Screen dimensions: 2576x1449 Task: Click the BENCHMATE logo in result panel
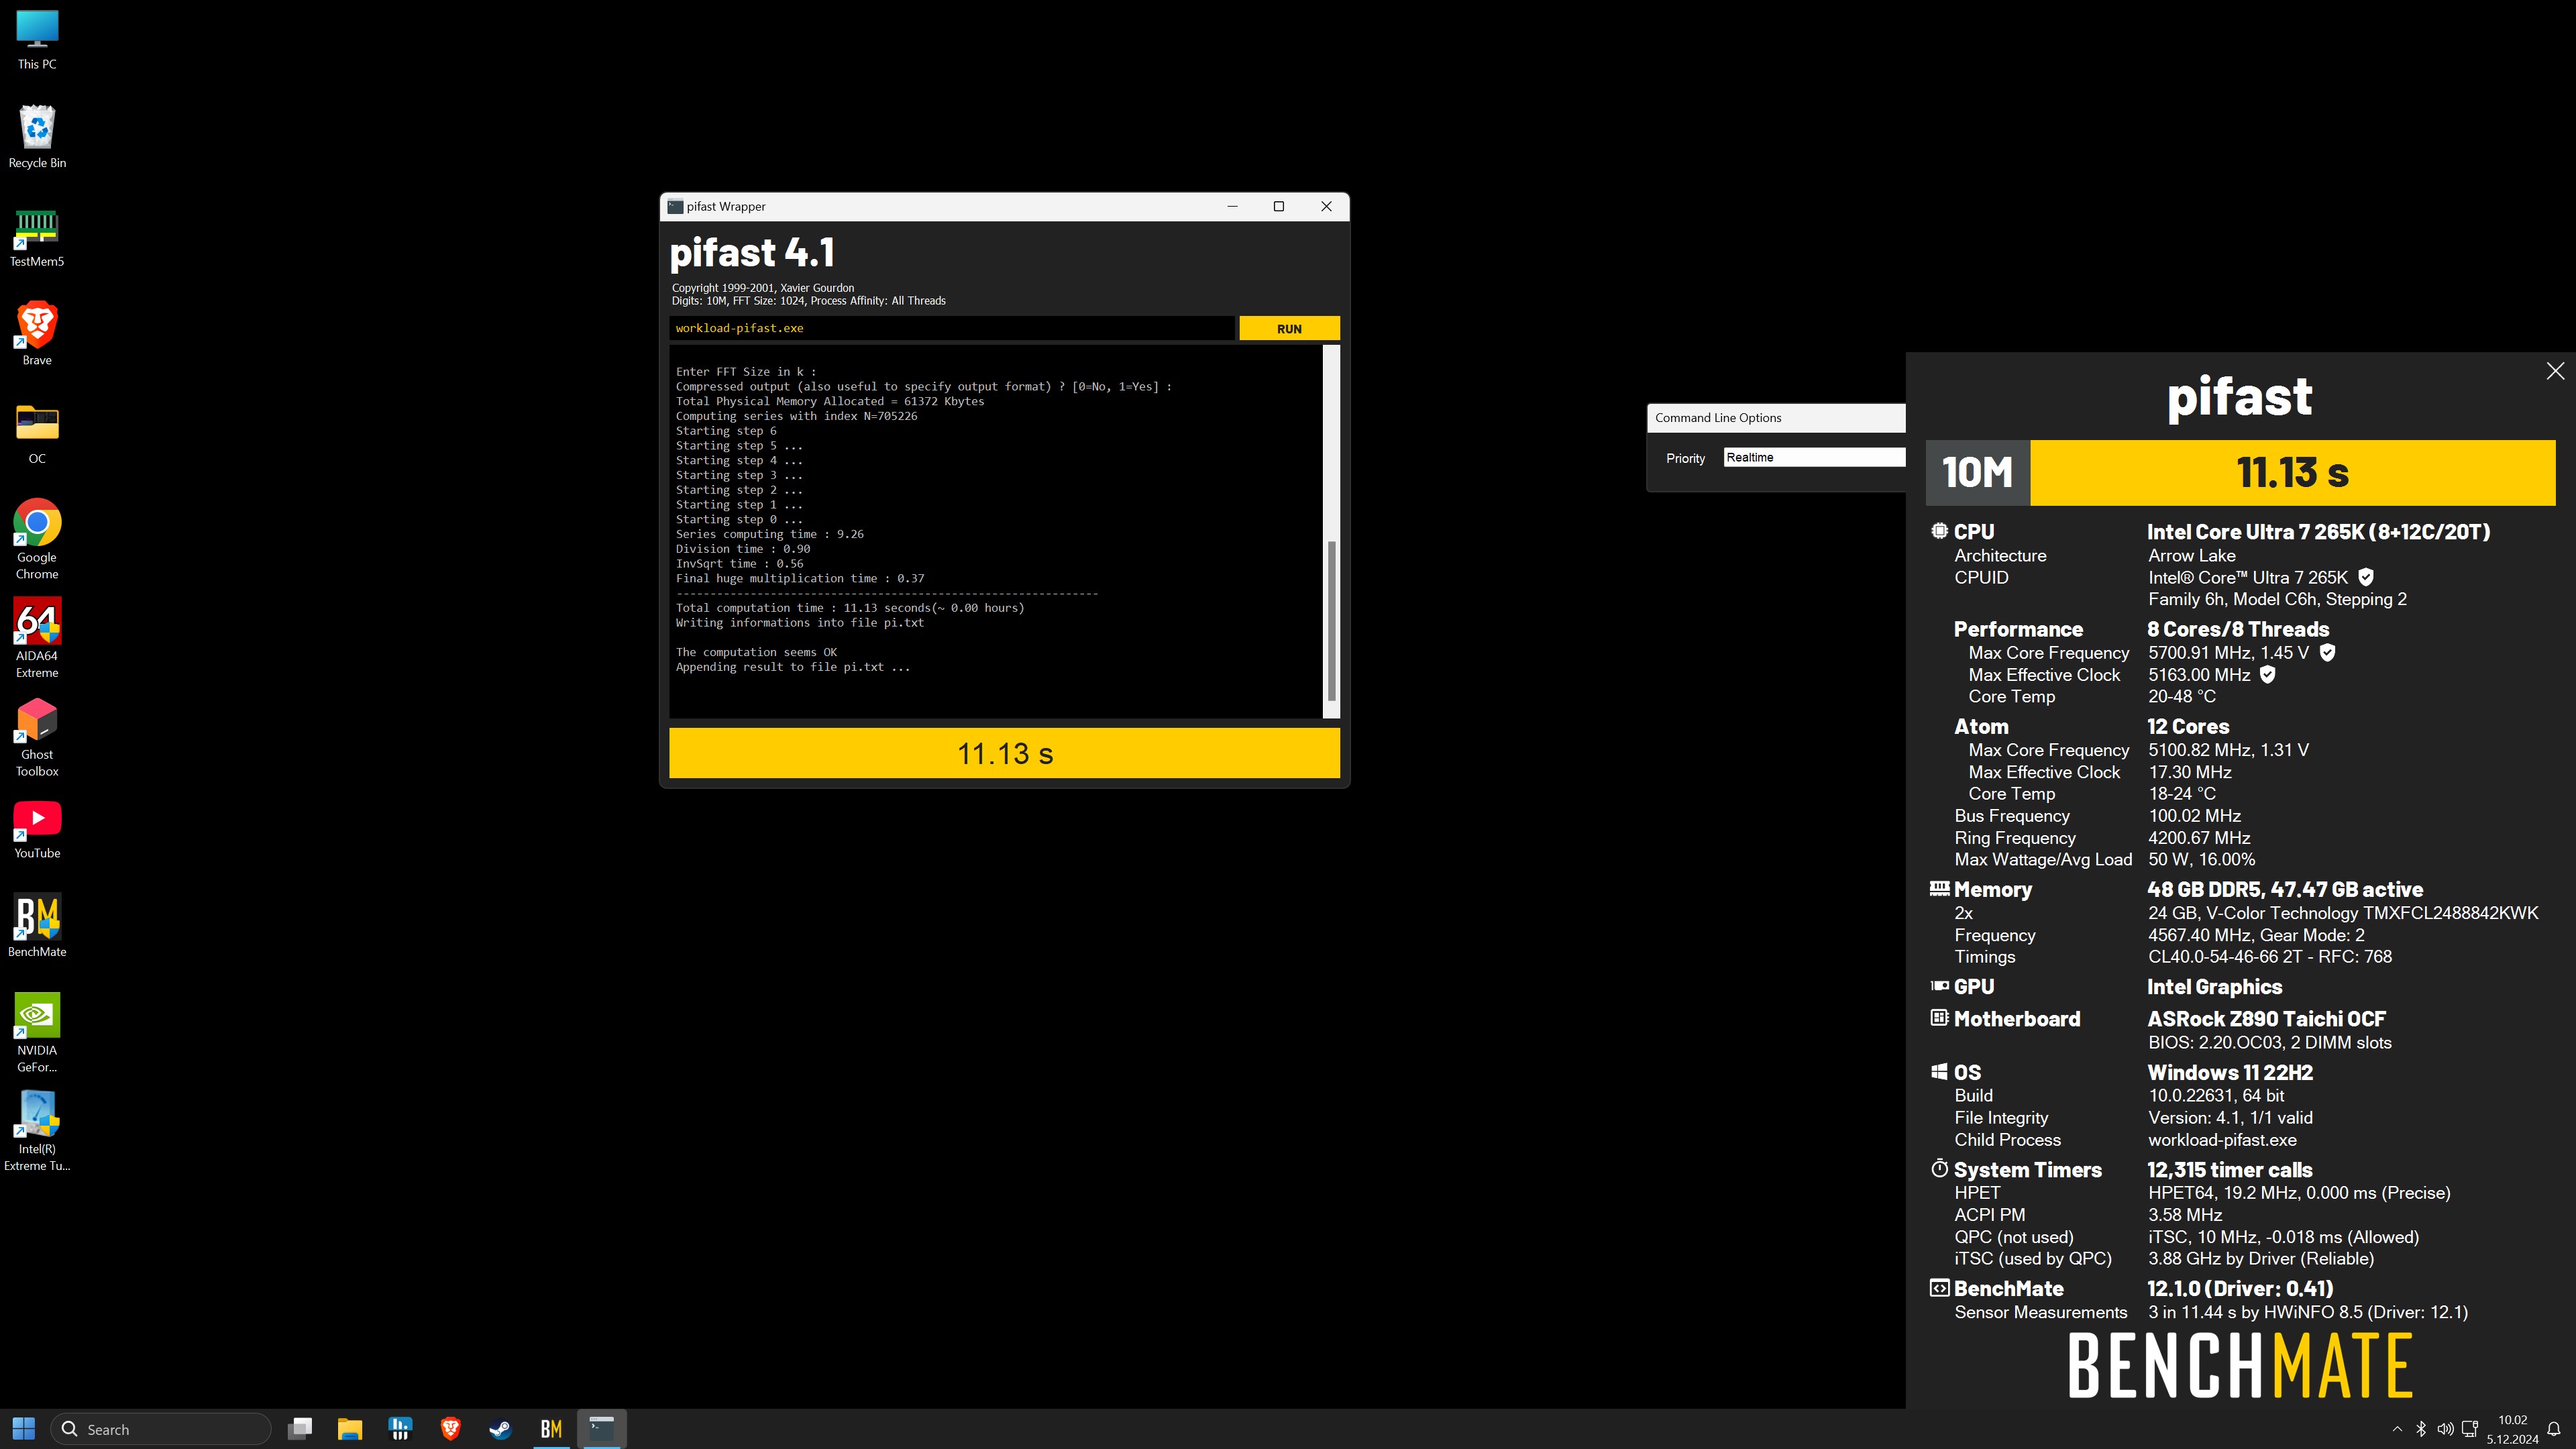[x=2240, y=1365]
